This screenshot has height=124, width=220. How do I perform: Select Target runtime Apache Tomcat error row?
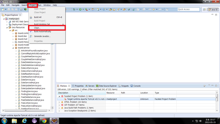click(x=136, y=99)
